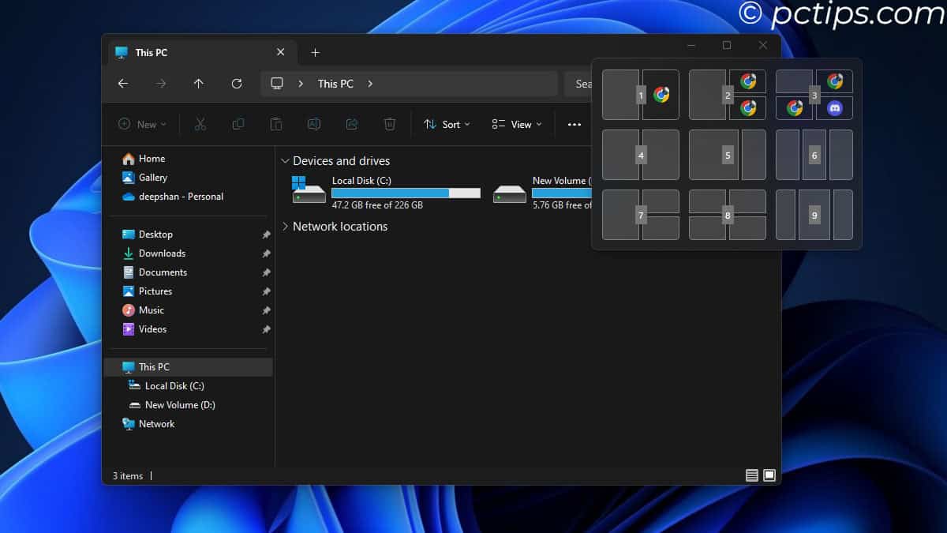Collapse the Devices and drives section
Image resolution: width=947 pixels, height=533 pixels.
coord(285,160)
